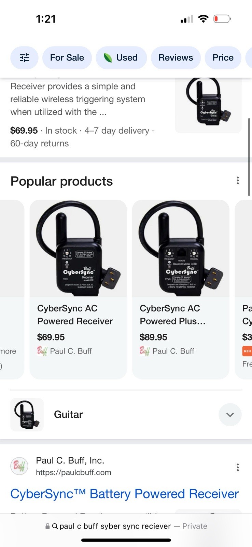Open the paulcbuff.com URL text
Image resolution: width=252 pixels, height=547 pixels.
click(x=73, y=472)
